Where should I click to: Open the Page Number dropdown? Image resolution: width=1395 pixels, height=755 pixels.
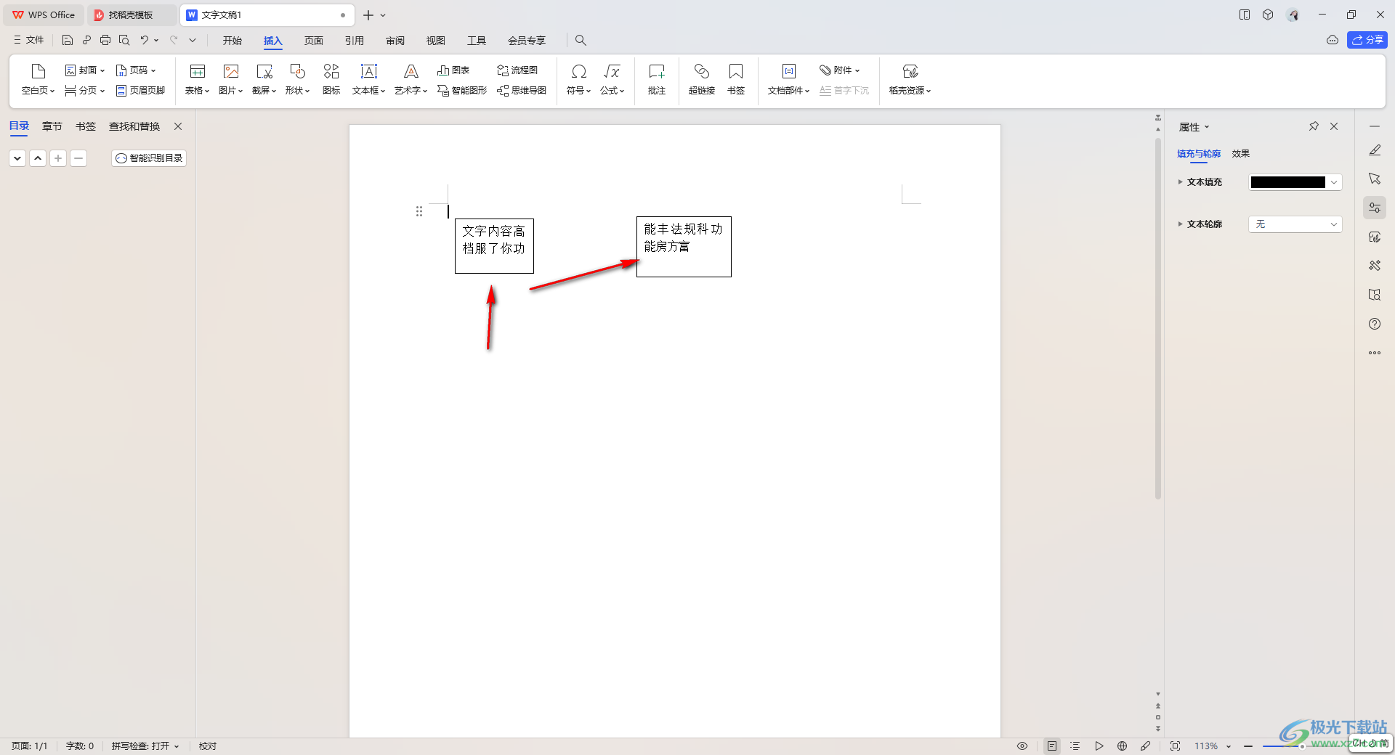(136, 70)
